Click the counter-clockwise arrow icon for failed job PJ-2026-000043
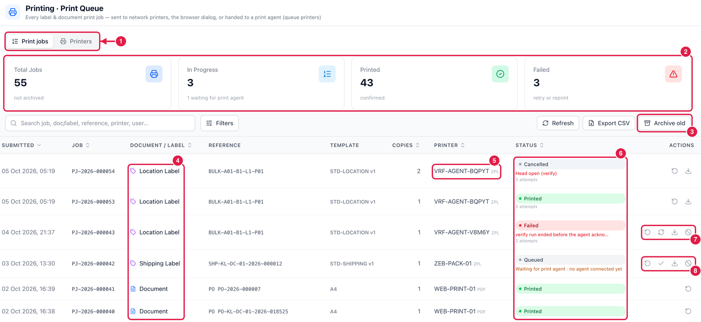The image size is (701, 322). 648,232
